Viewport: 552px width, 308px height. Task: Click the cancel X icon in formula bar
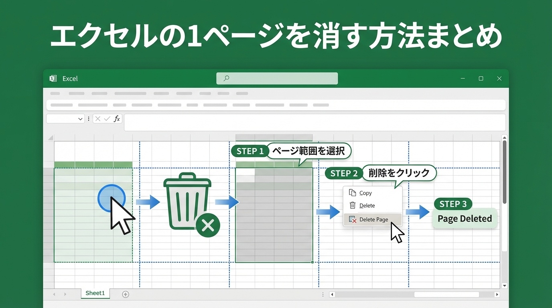(98, 119)
